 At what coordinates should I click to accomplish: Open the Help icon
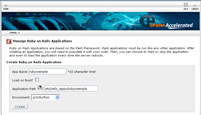click(x=186, y=5)
